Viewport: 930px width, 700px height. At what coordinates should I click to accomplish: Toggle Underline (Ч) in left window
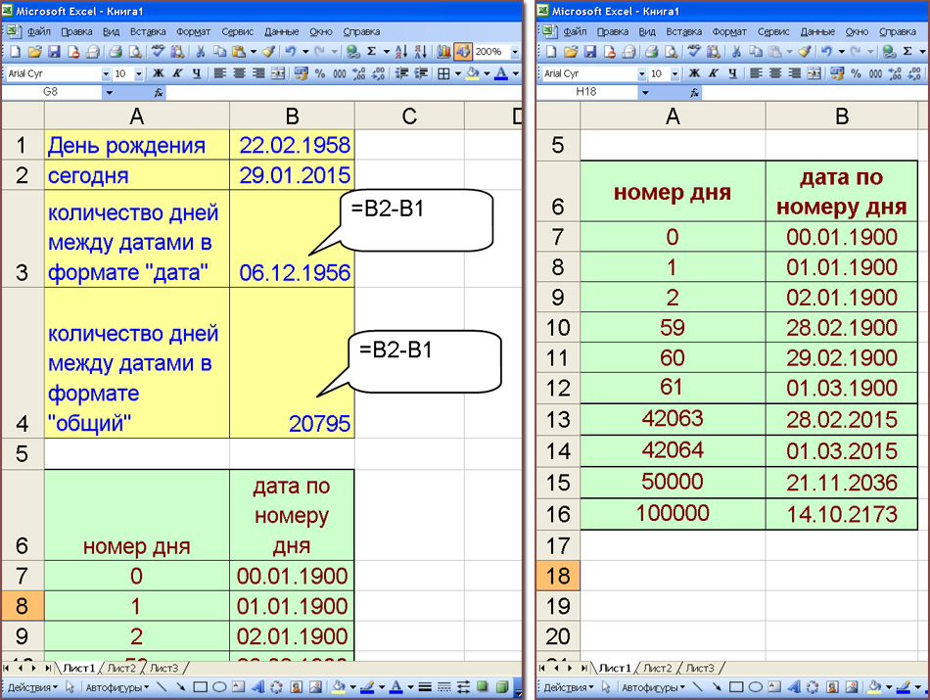tap(197, 73)
